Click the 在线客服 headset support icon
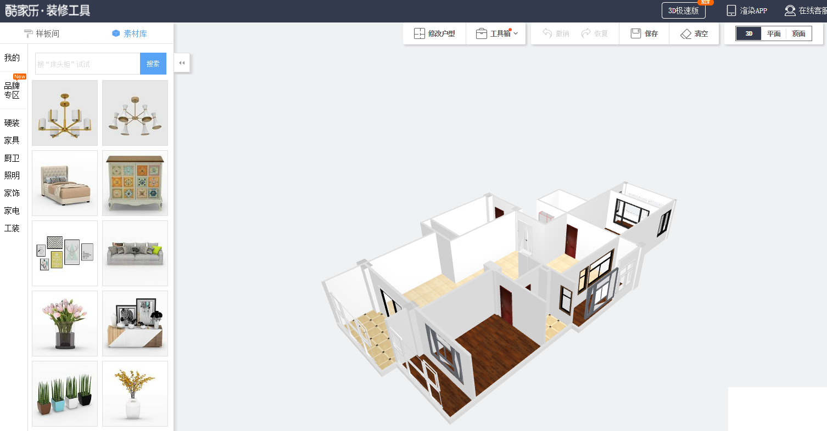Screen dimensions: 827x431 coord(790,10)
